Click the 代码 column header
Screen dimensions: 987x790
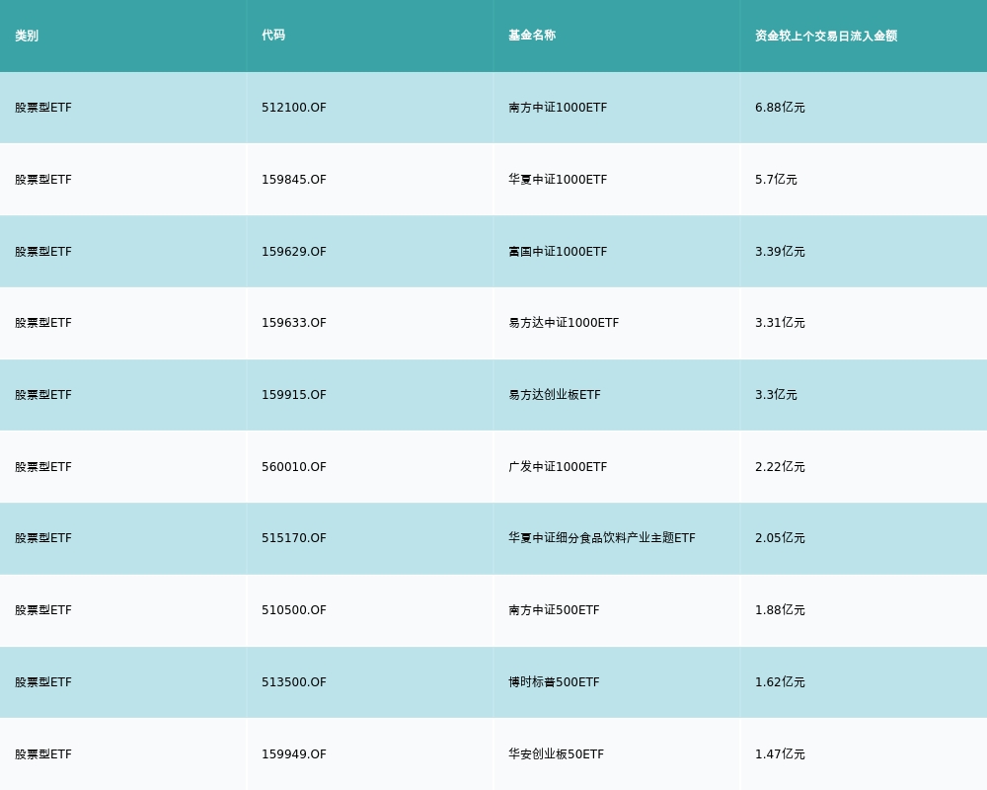coord(273,36)
